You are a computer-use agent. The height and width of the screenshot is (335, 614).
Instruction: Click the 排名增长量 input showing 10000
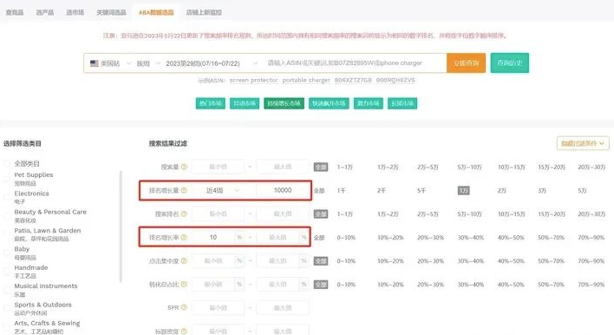pos(283,190)
